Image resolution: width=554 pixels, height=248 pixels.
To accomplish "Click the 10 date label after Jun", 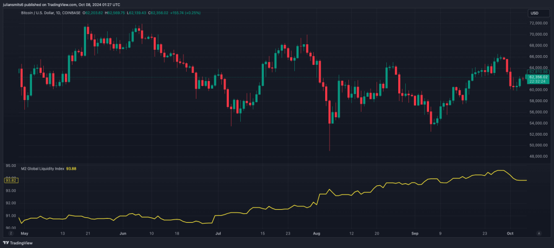I will 151,233.
